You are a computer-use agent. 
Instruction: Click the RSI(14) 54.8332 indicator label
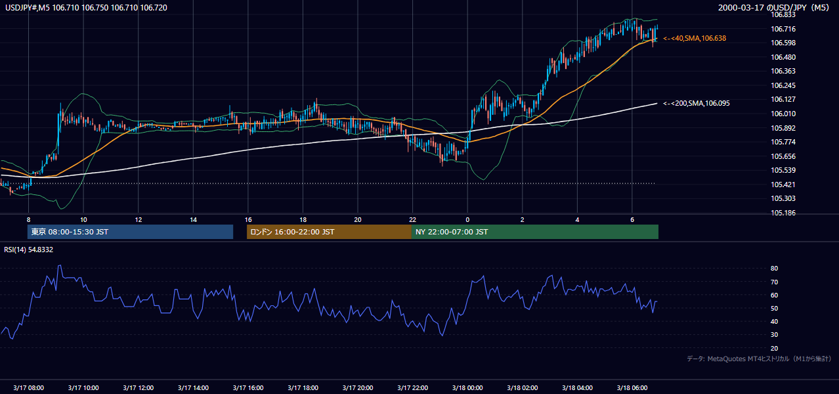(29, 250)
